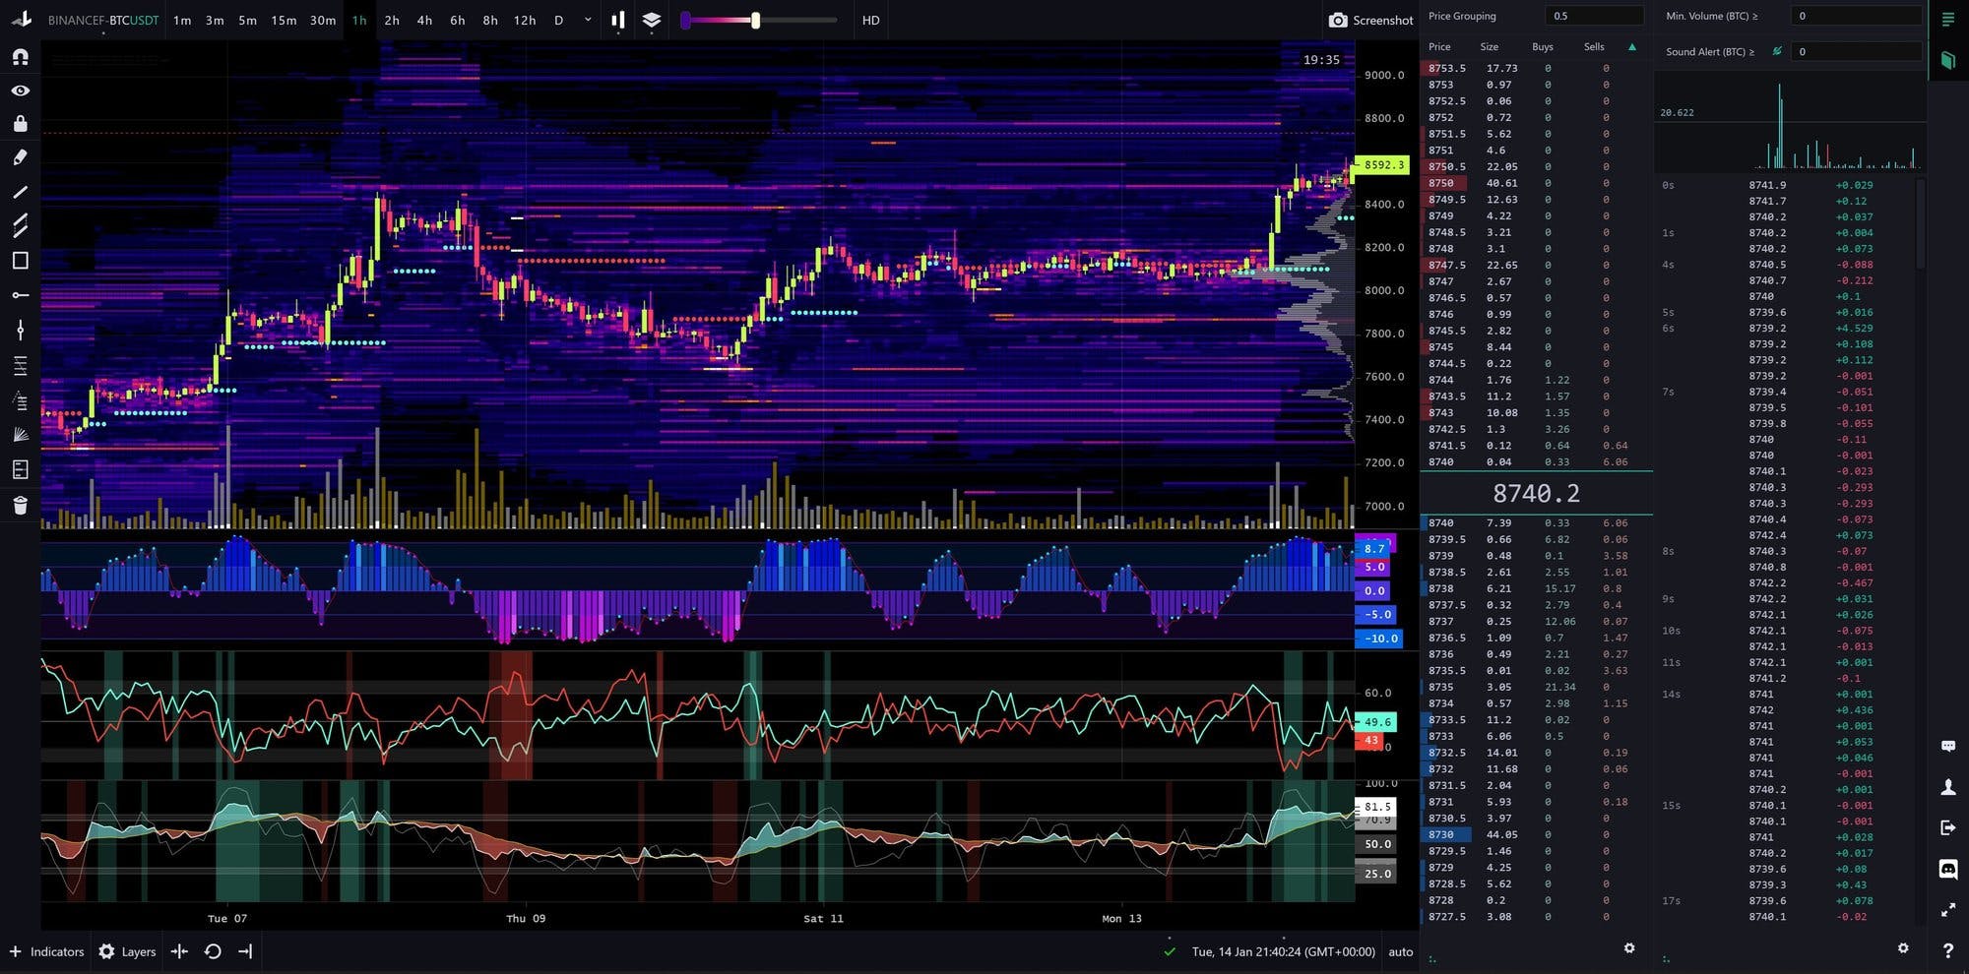Select the trend line tool

[x=20, y=192]
